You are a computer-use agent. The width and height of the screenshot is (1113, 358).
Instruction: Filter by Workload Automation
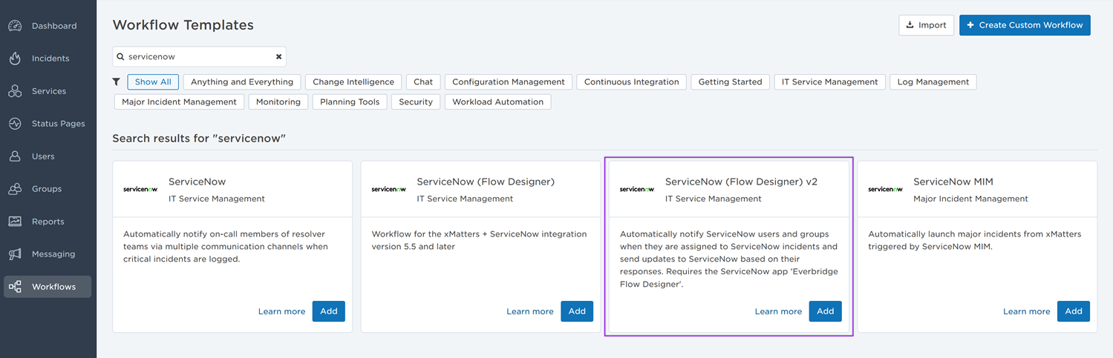[498, 102]
